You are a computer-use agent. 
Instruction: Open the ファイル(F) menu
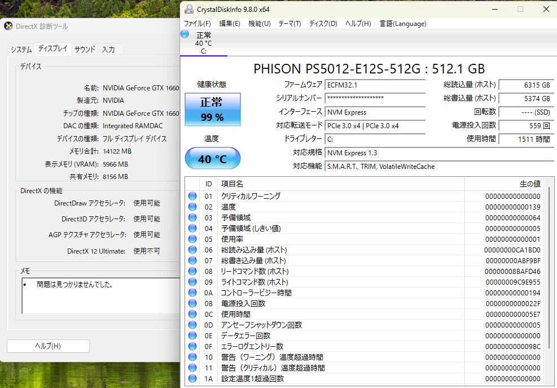[197, 24]
